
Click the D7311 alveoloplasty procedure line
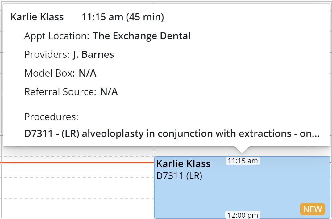click(x=172, y=134)
